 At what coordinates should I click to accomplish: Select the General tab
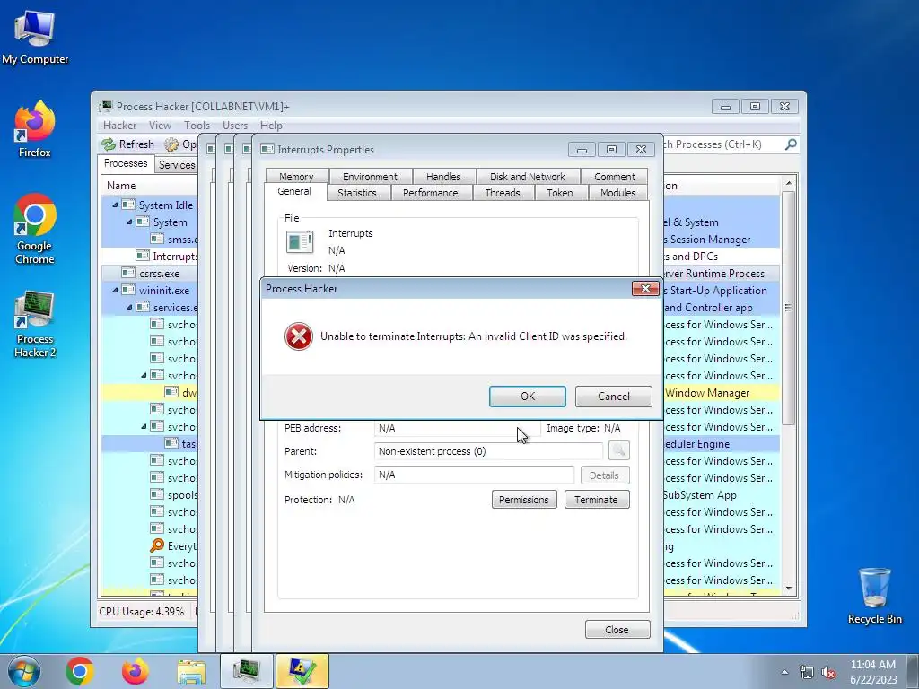[294, 191]
